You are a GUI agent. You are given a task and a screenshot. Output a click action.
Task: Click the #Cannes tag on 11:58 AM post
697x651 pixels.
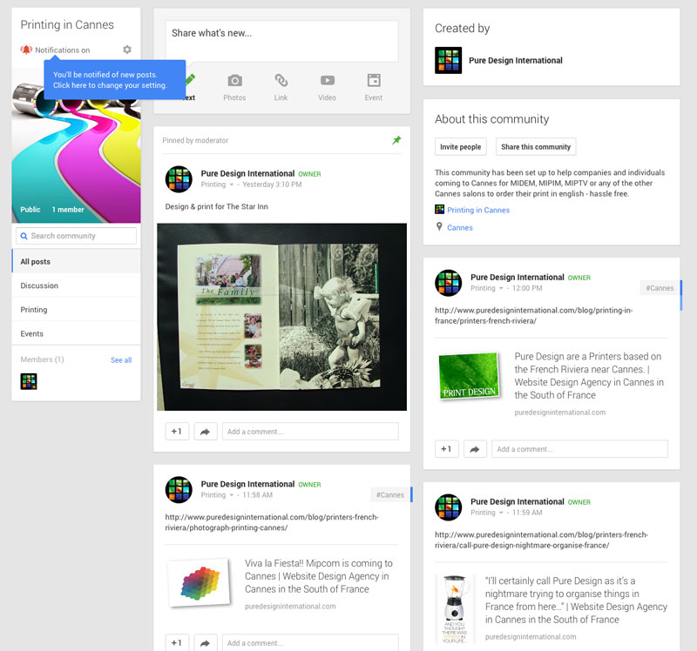pyautogui.click(x=390, y=494)
